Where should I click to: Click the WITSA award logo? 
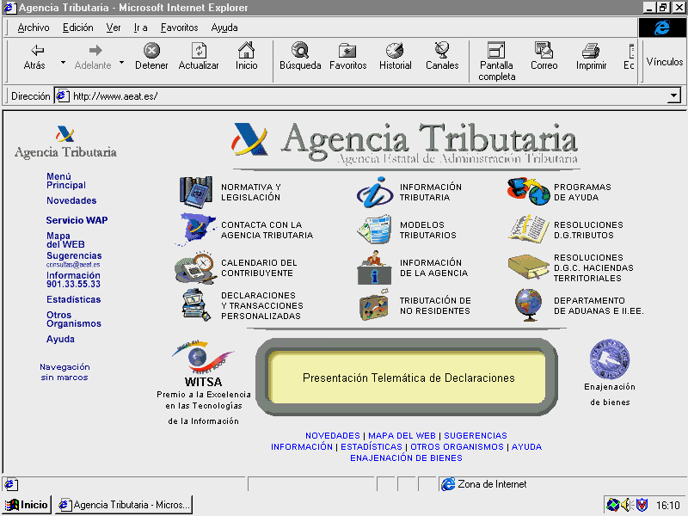click(203, 358)
